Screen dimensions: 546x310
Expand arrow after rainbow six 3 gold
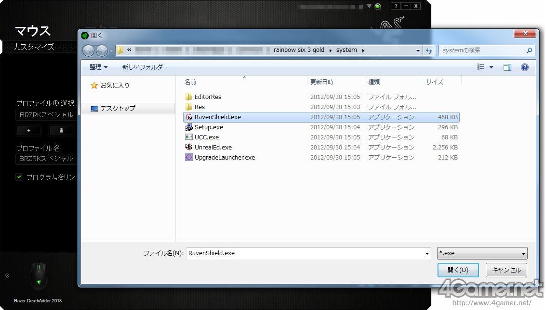(331, 50)
